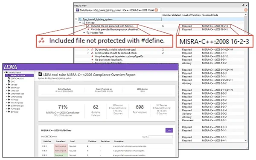This screenshot has height=160, width=256.
Task: Click the Systemdata.cpp folder icon
Action: click(x=9, y=106)
